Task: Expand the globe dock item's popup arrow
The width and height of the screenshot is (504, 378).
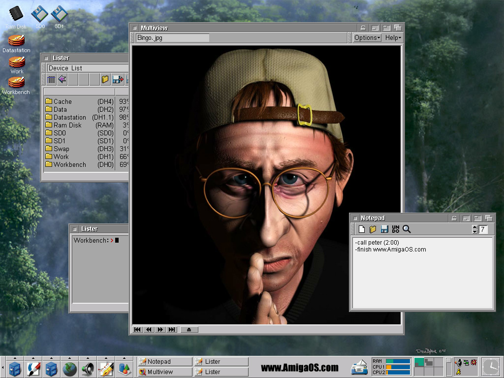Action: tap(69, 358)
